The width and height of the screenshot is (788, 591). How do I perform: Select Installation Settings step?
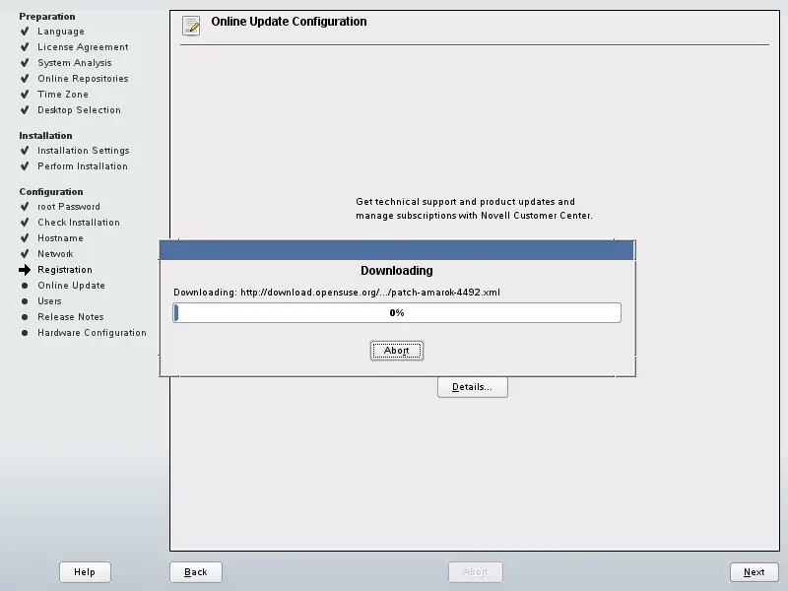(84, 151)
